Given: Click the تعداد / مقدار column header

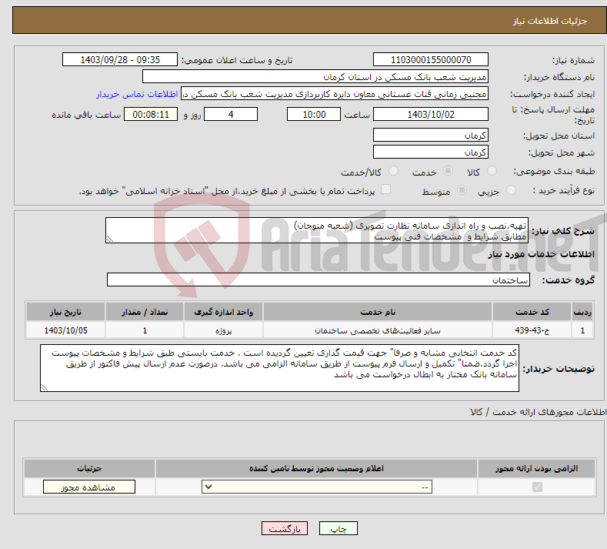Looking at the screenshot, I should coord(145,312).
